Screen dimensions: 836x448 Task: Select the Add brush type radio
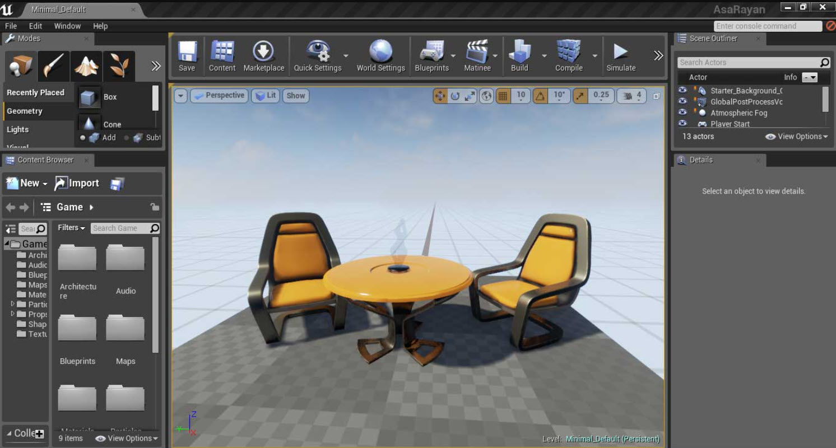pyautogui.click(x=83, y=138)
